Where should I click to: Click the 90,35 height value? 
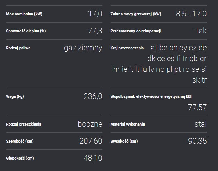coord(197,141)
